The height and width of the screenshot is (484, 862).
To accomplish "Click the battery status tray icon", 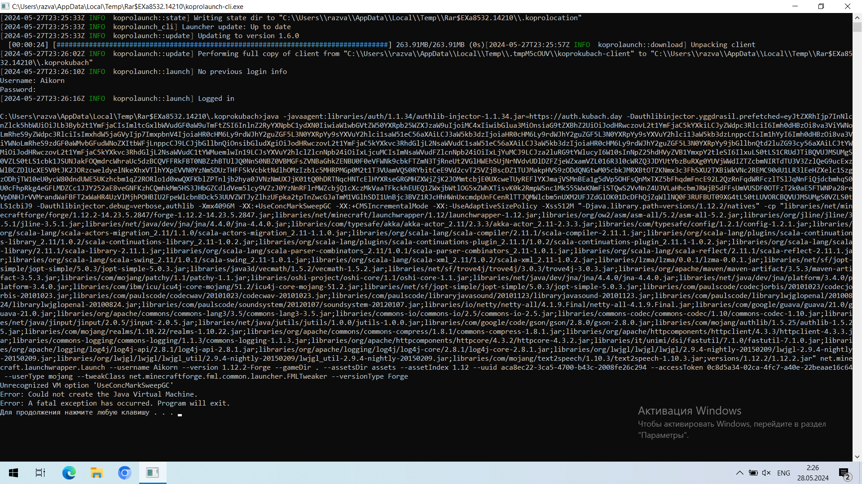I will click(x=753, y=473).
